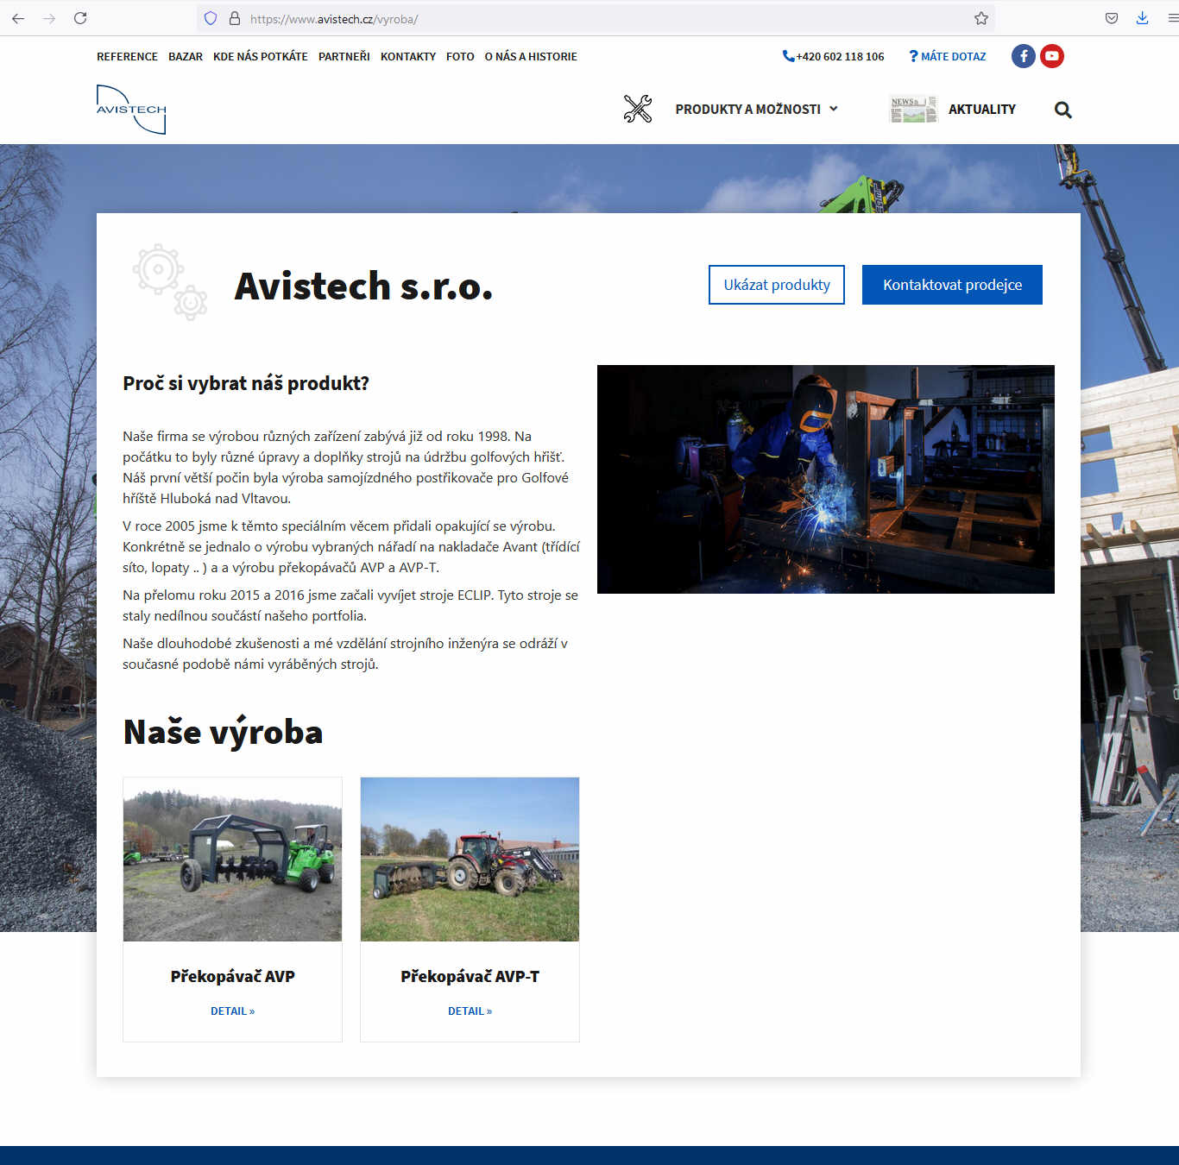Screen dimensions: 1179x1165
Task: Click the Naše výroba heading
Action: coord(223,732)
